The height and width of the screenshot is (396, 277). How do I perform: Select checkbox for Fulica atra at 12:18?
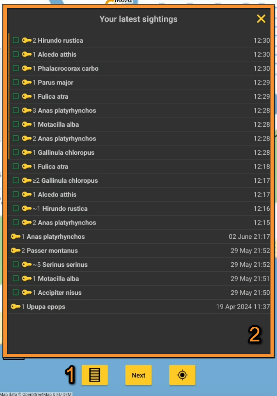click(x=16, y=167)
